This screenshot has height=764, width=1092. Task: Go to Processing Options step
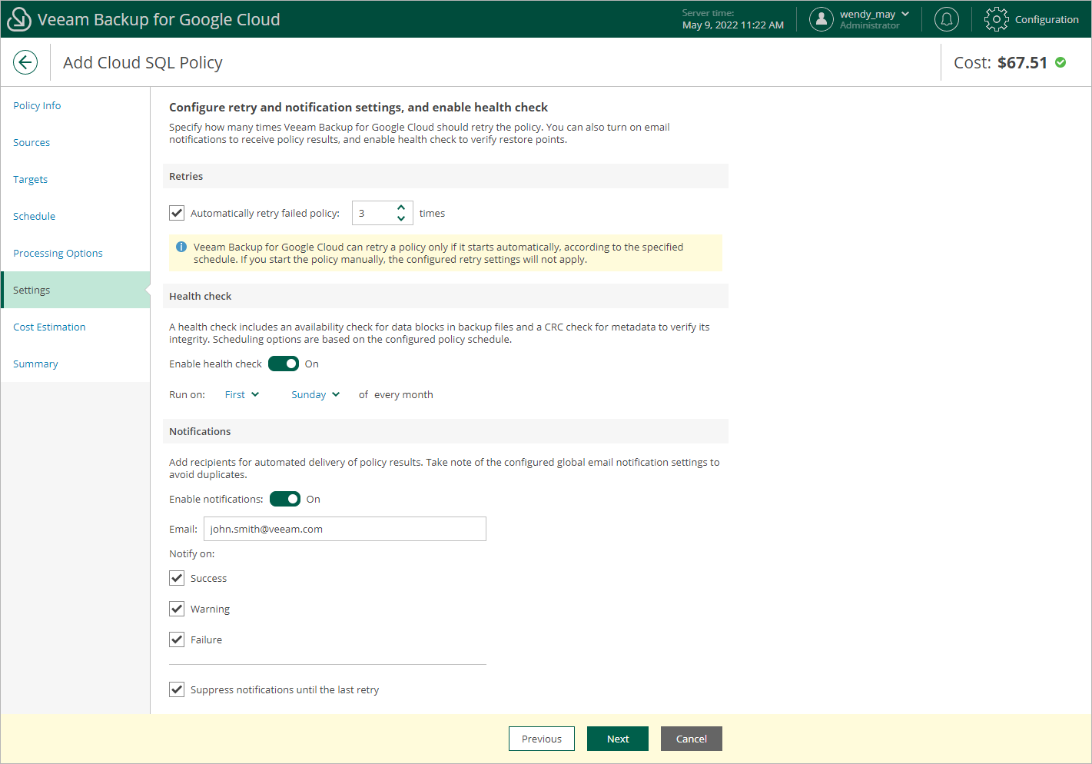75,253
